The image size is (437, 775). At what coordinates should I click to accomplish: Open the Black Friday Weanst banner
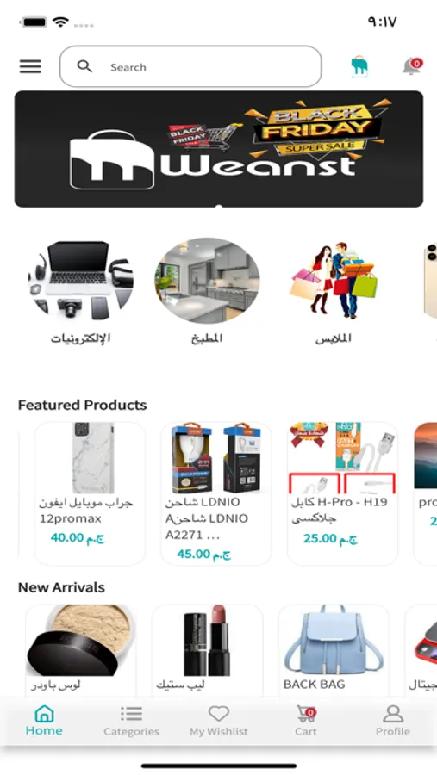219,149
